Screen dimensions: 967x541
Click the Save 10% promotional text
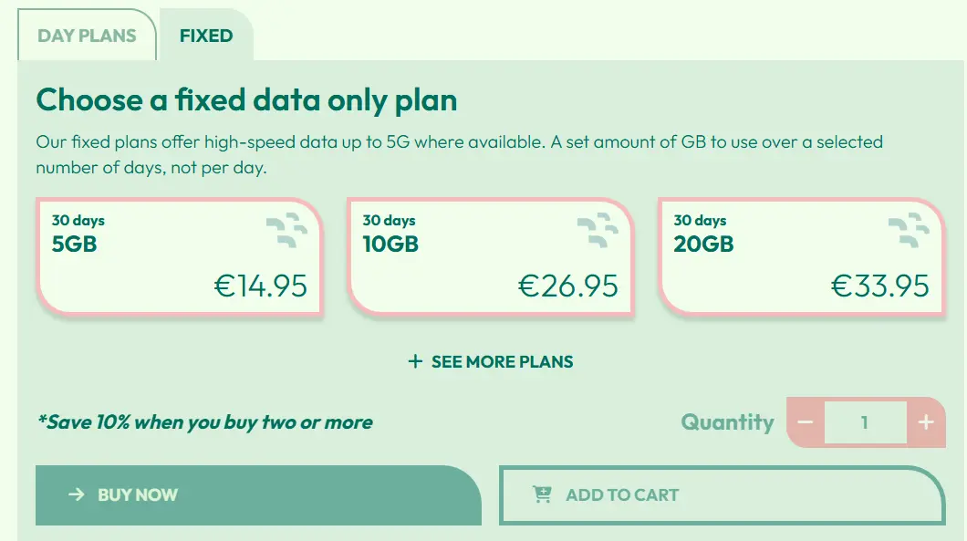[203, 422]
